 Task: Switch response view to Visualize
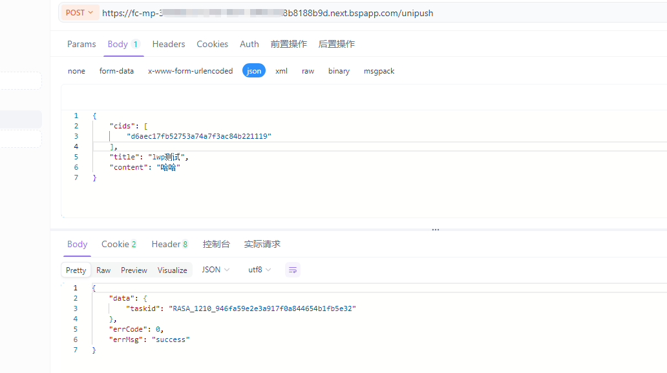[172, 270]
